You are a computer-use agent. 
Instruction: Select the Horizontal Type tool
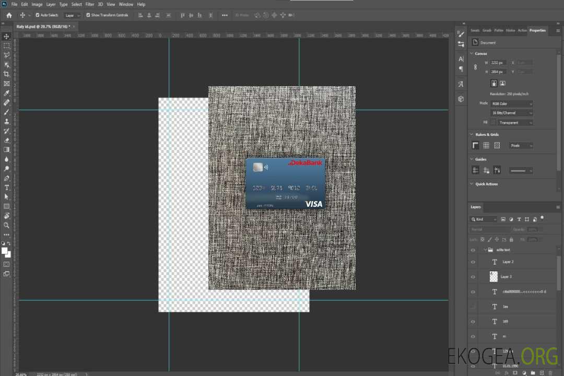(7, 187)
